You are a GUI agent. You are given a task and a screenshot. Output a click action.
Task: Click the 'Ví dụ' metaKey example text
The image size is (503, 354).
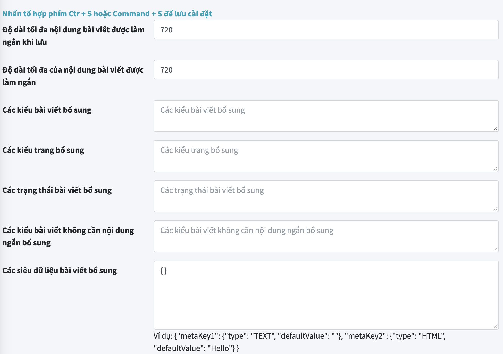(299, 342)
